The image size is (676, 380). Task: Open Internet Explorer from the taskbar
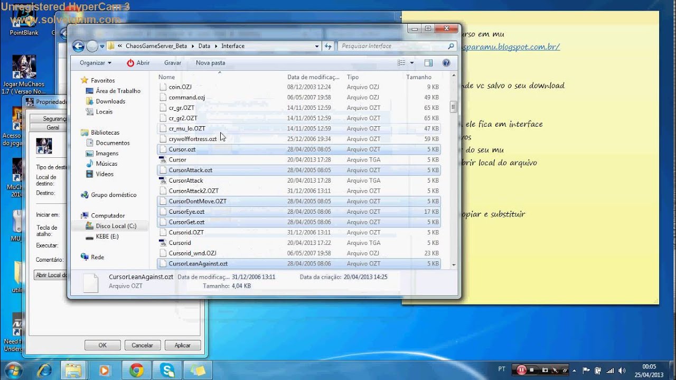(x=44, y=370)
